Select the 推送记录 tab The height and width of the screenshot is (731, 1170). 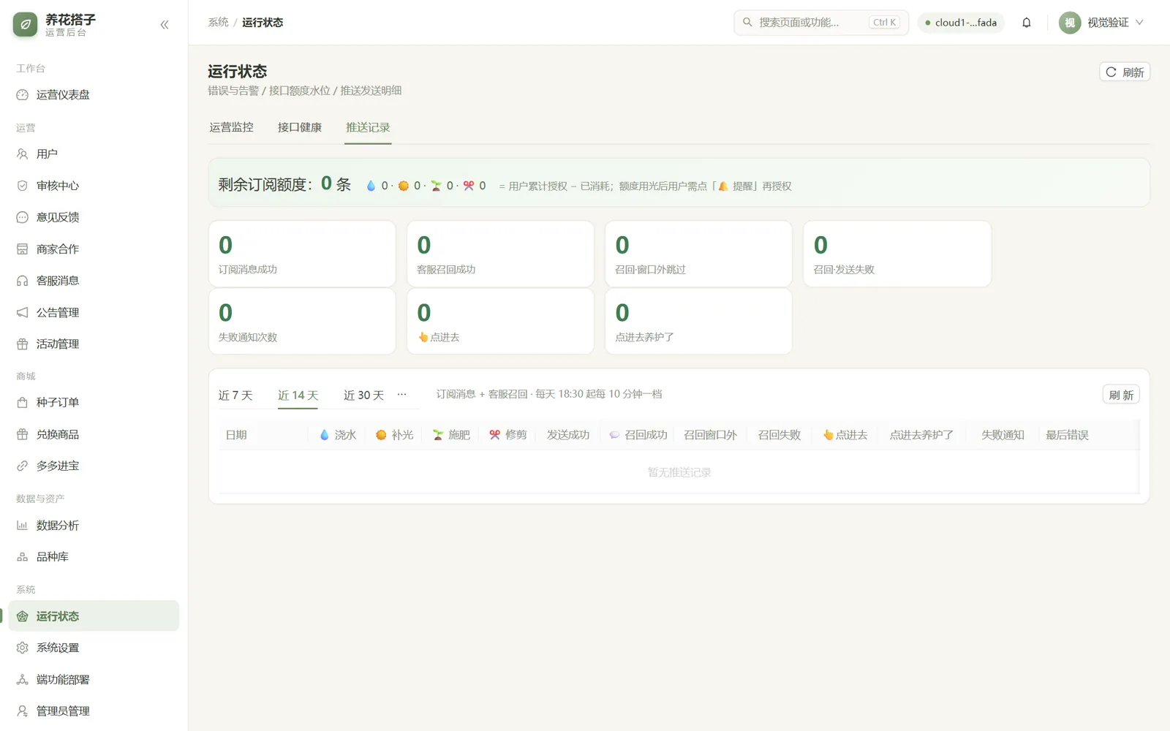pos(368,128)
